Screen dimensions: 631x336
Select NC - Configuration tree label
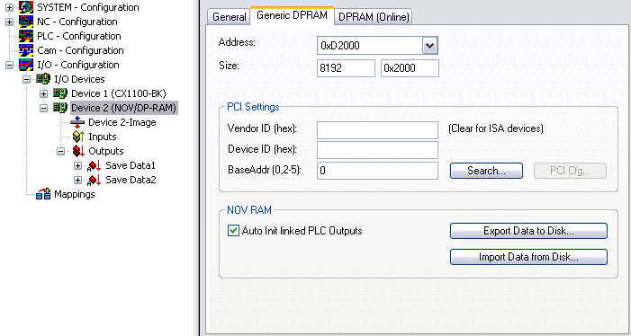coord(77,22)
